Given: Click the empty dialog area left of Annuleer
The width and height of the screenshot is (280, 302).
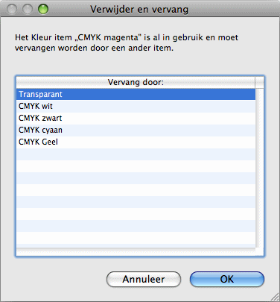Looking at the screenshot, I should coord(57,279).
